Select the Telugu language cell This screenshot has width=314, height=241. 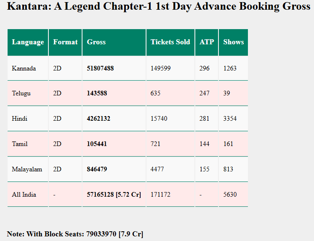click(21, 93)
